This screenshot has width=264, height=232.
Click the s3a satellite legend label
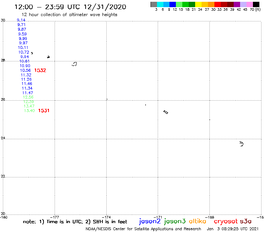[245, 221]
